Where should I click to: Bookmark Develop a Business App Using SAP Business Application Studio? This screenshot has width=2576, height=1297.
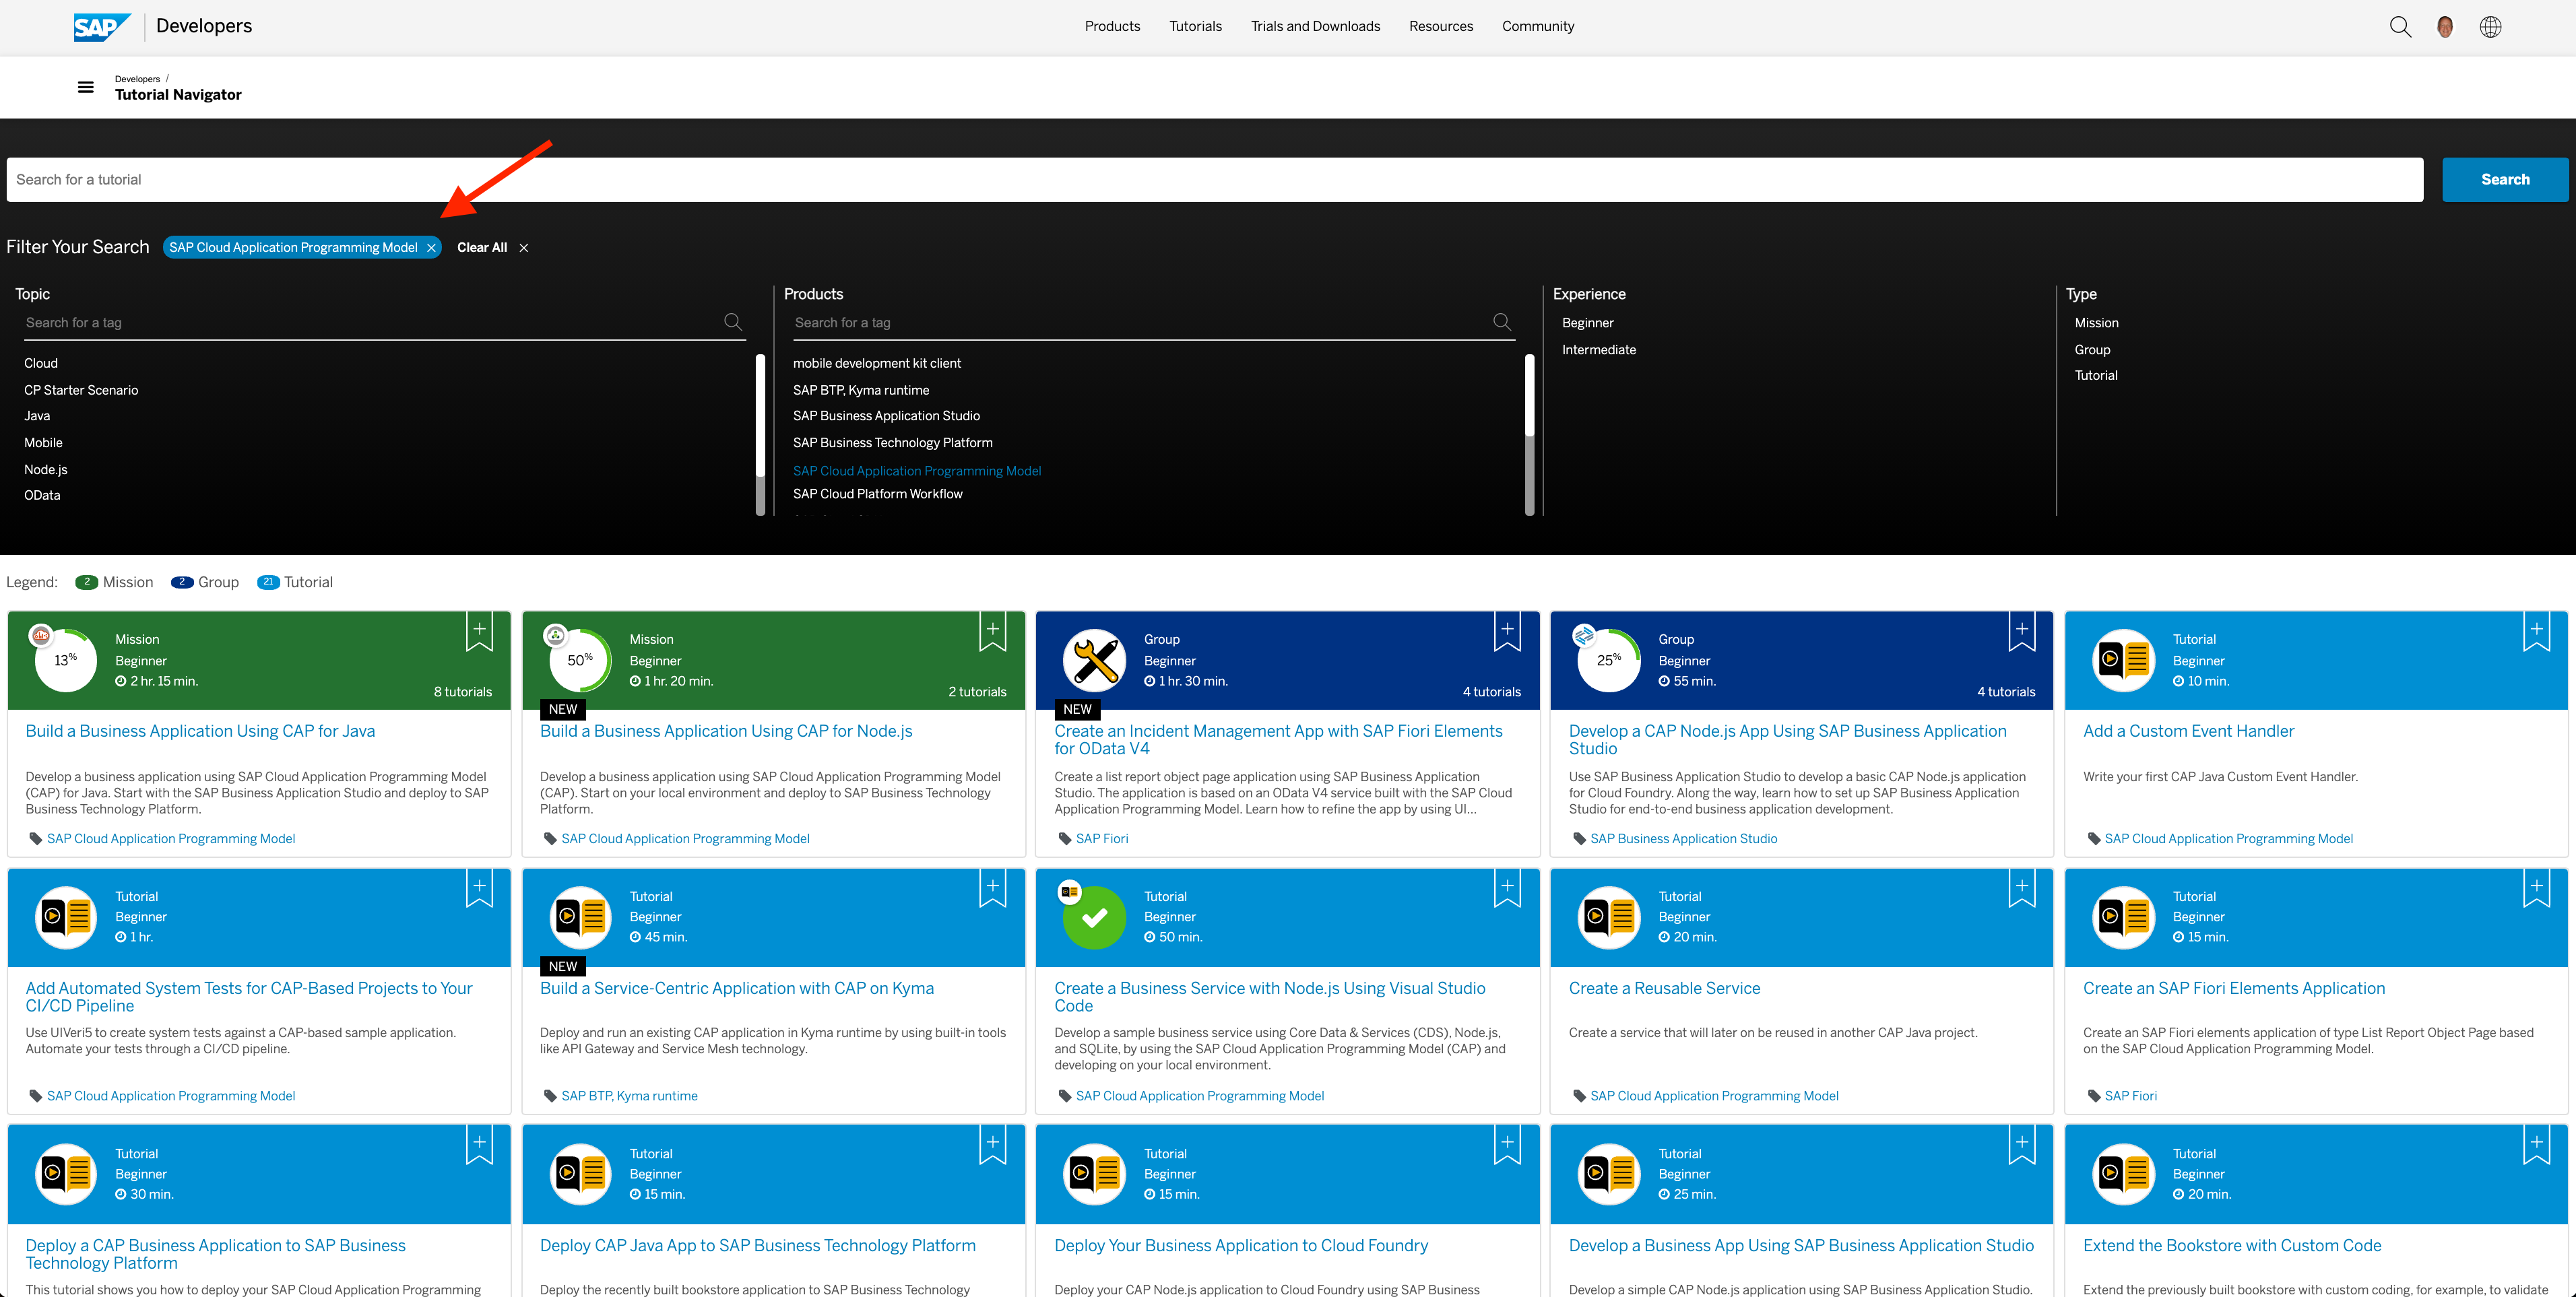(2022, 1146)
